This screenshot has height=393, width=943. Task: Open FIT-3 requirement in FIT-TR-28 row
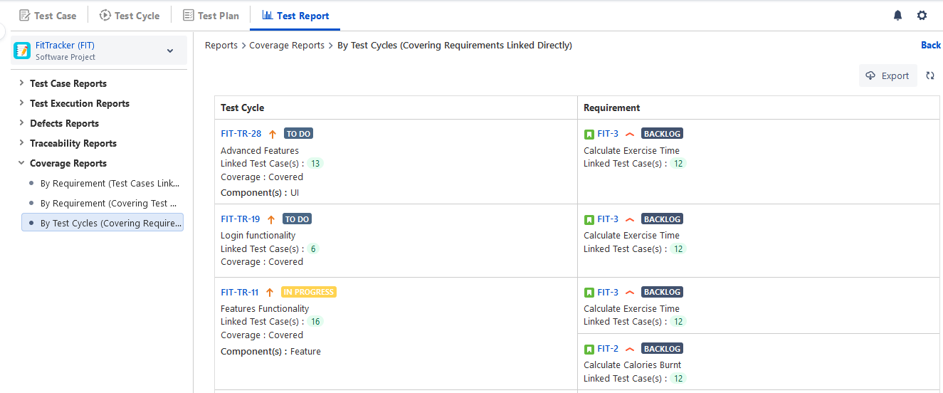[608, 134]
